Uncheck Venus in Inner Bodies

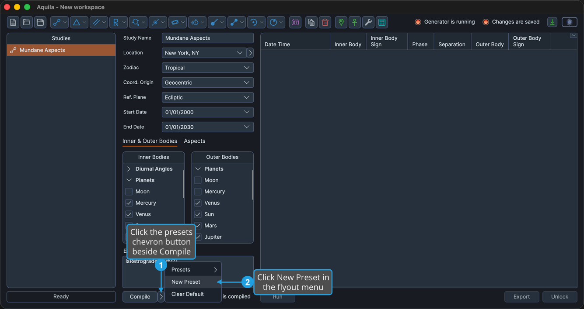point(129,214)
